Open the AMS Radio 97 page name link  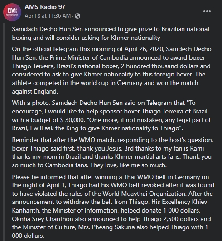click(45, 7)
